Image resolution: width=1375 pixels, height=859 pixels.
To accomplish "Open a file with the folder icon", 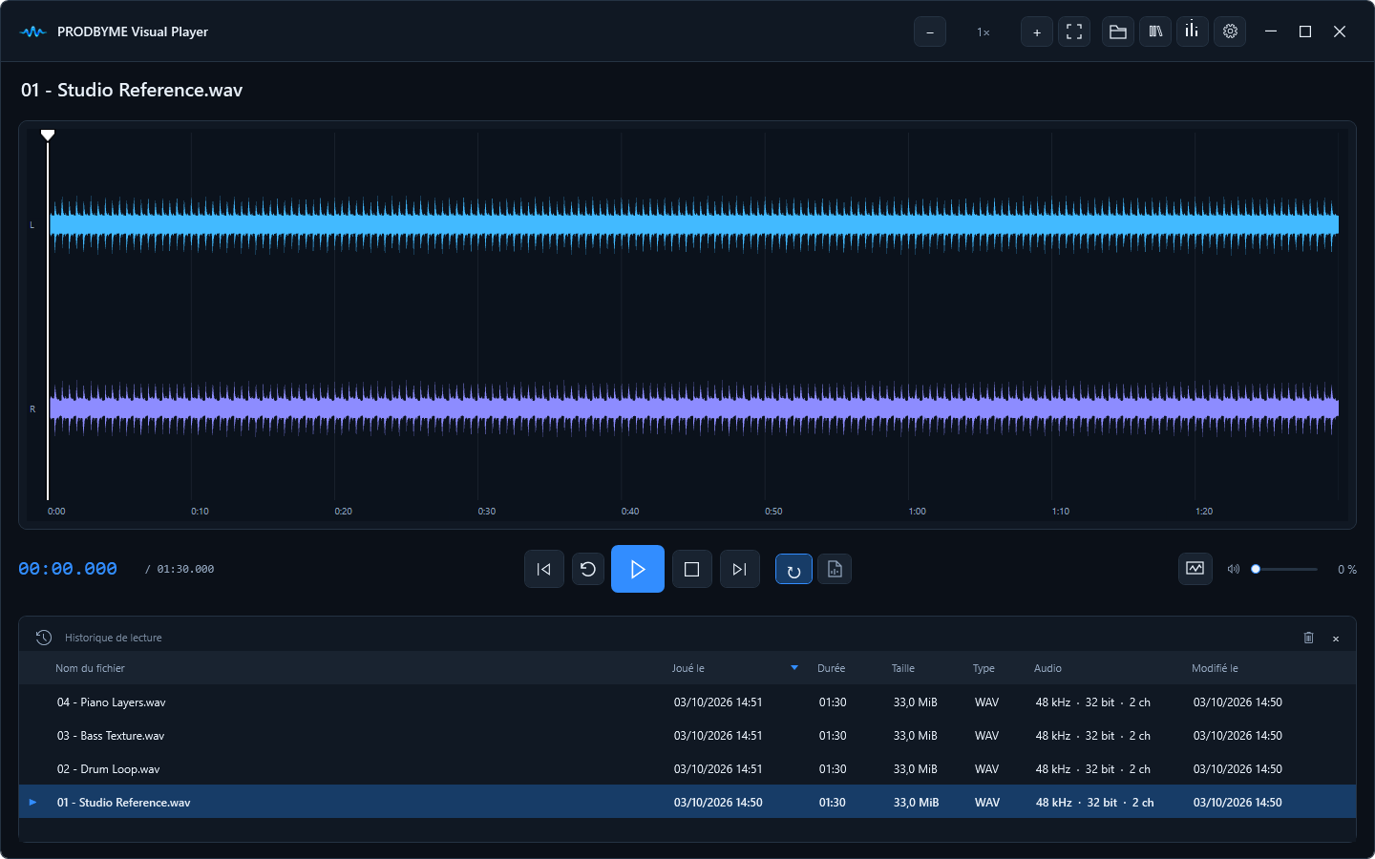I will click(1118, 31).
